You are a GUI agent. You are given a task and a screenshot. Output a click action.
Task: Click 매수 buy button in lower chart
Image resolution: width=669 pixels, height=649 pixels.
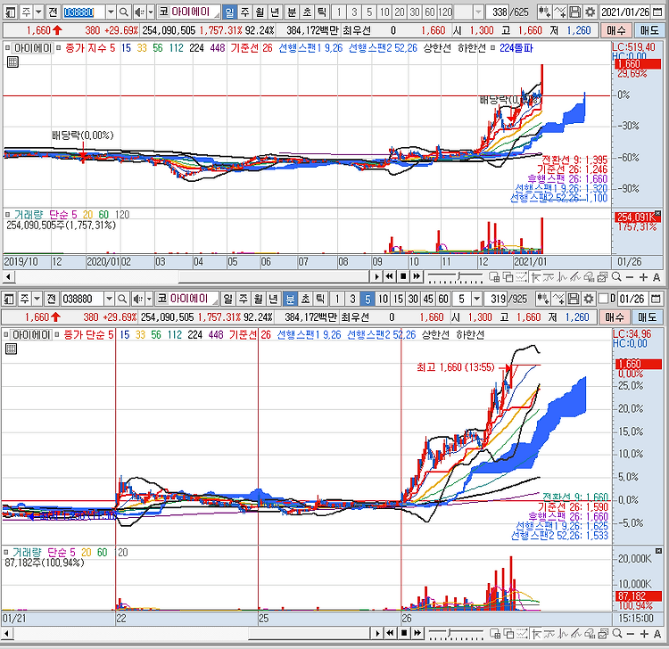click(615, 317)
